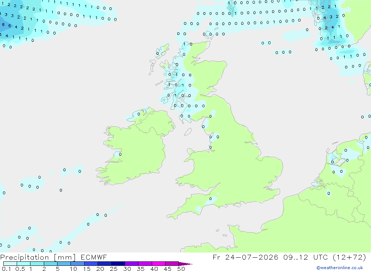This screenshot has height=271, width=371.
Task: Click the 35–40 mm purple legend box
Action: (x=145, y=264)
